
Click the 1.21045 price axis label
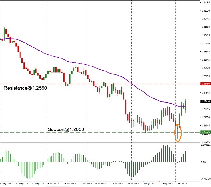pyautogui.click(x=206, y=125)
